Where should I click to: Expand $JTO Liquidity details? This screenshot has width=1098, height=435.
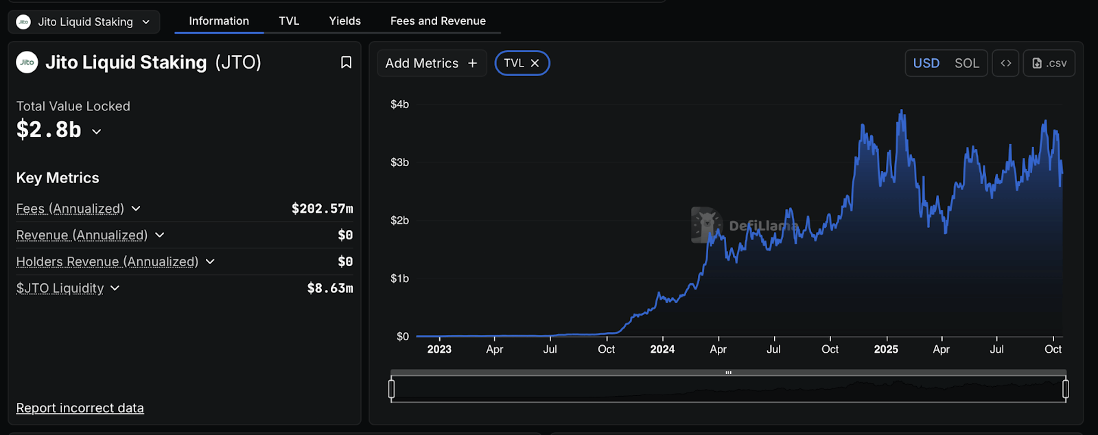click(x=115, y=288)
